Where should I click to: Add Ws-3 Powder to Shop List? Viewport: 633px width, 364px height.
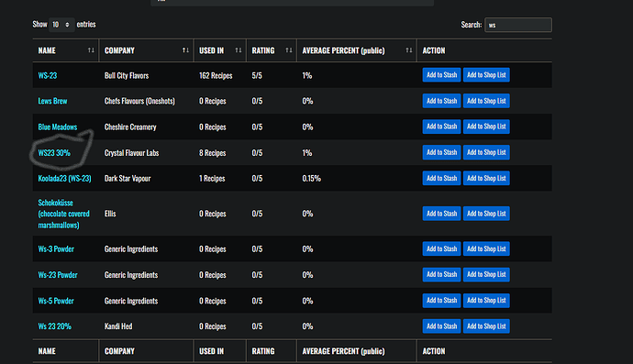(486, 249)
